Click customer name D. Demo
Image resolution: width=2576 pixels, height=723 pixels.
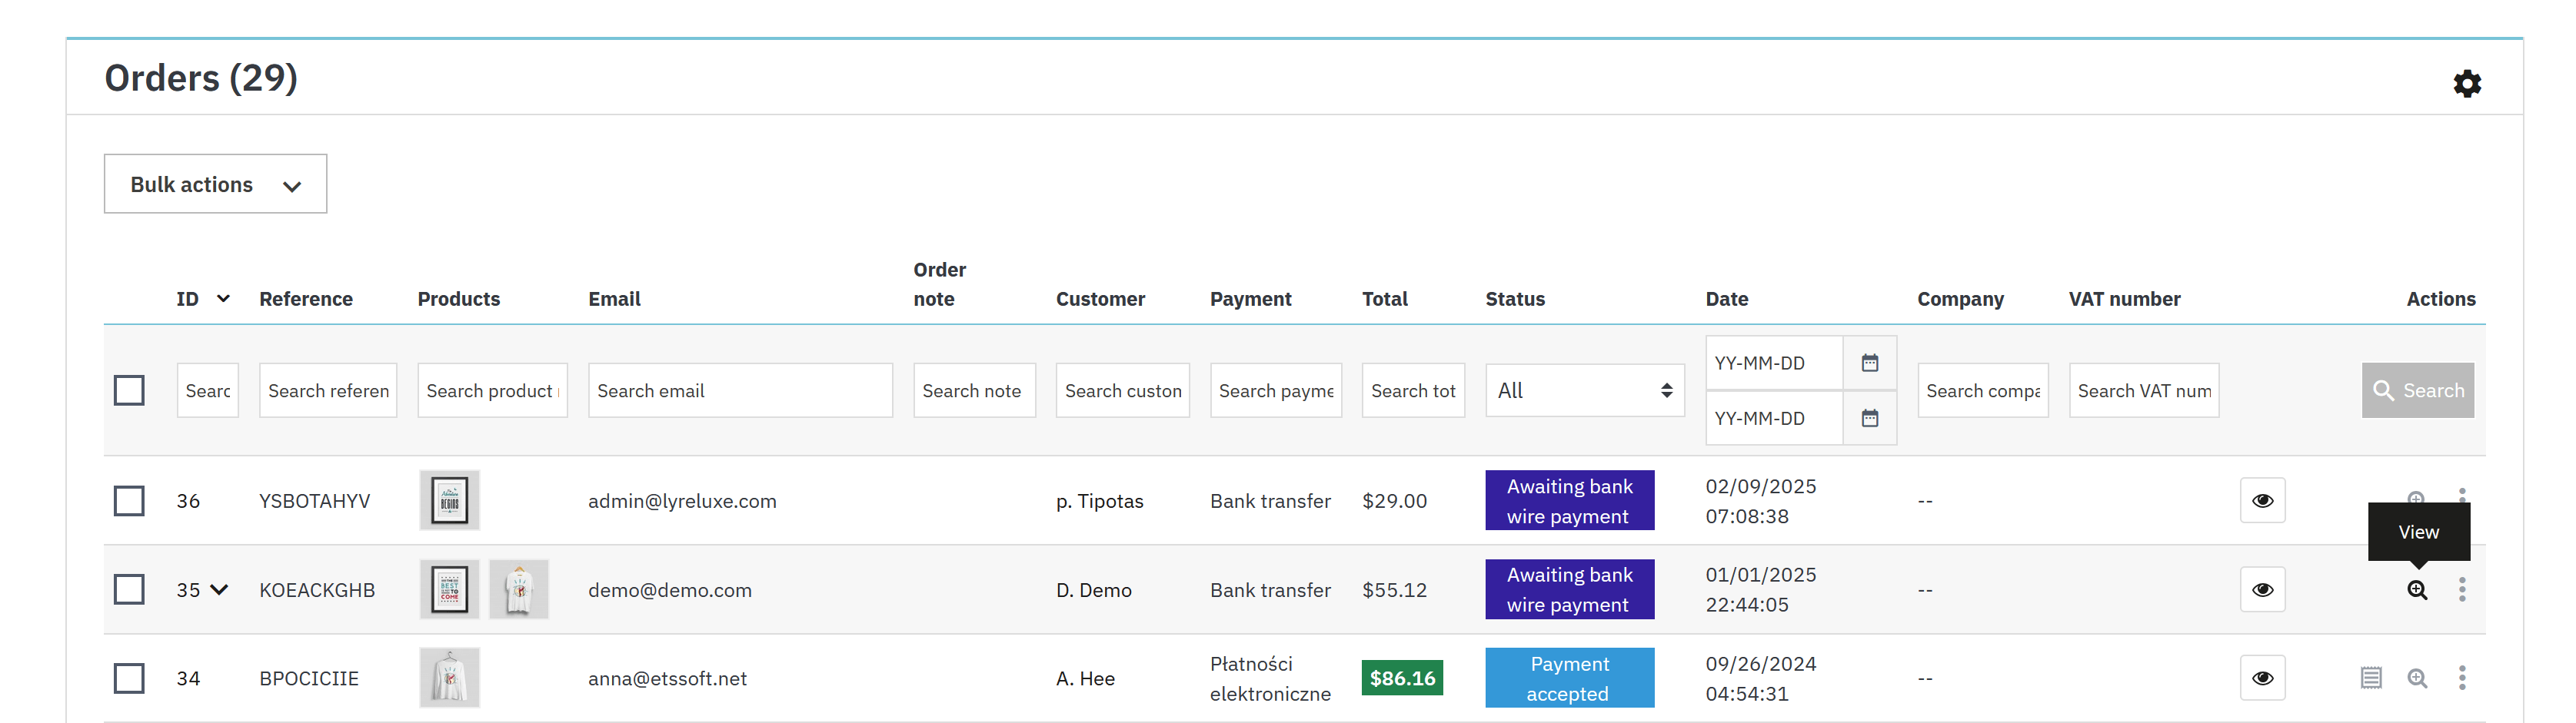(x=1094, y=590)
